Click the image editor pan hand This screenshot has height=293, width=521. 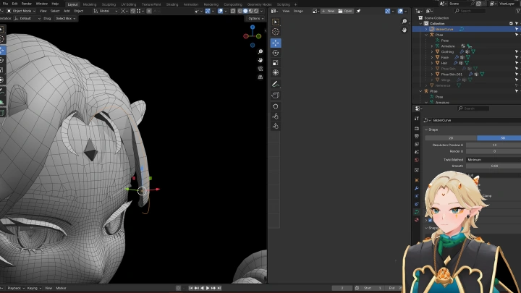click(404, 30)
